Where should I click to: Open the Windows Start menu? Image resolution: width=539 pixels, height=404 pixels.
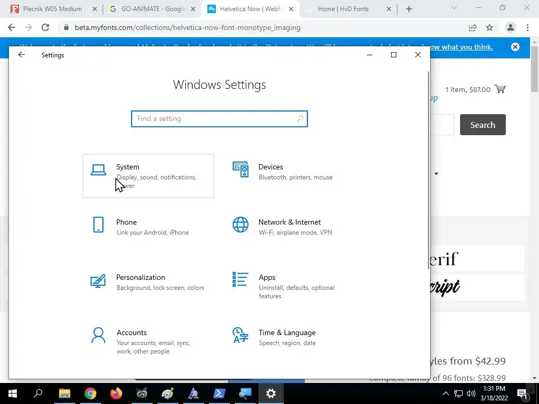pyautogui.click(x=13, y=393)
